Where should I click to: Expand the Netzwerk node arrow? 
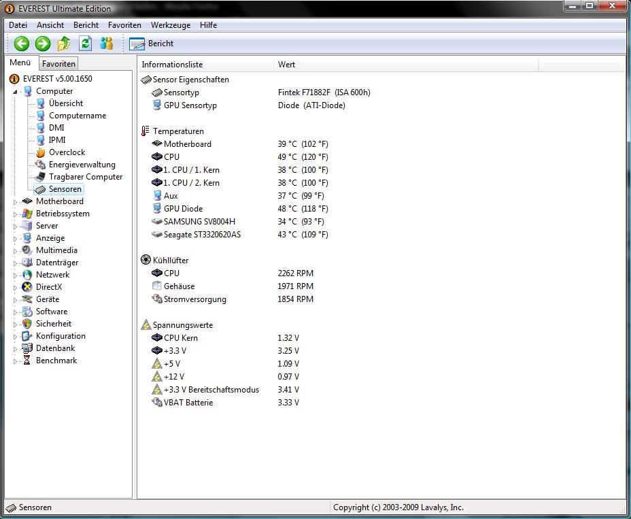tap(15, 275)
